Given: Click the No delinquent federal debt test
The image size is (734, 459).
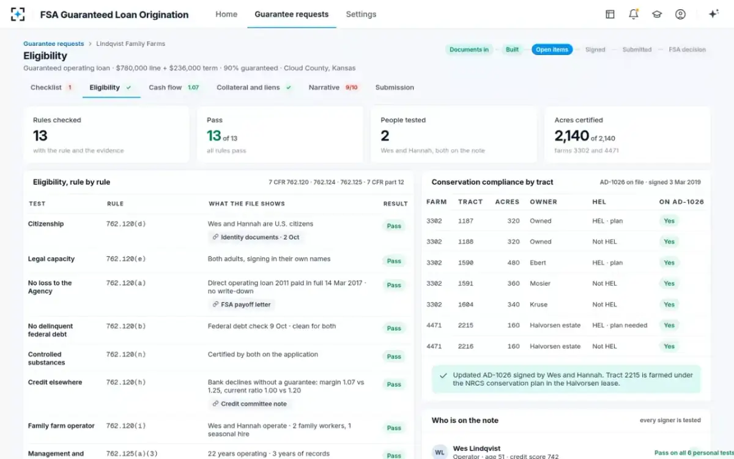Looking at the screenshot, I should [x=50, y=330].
